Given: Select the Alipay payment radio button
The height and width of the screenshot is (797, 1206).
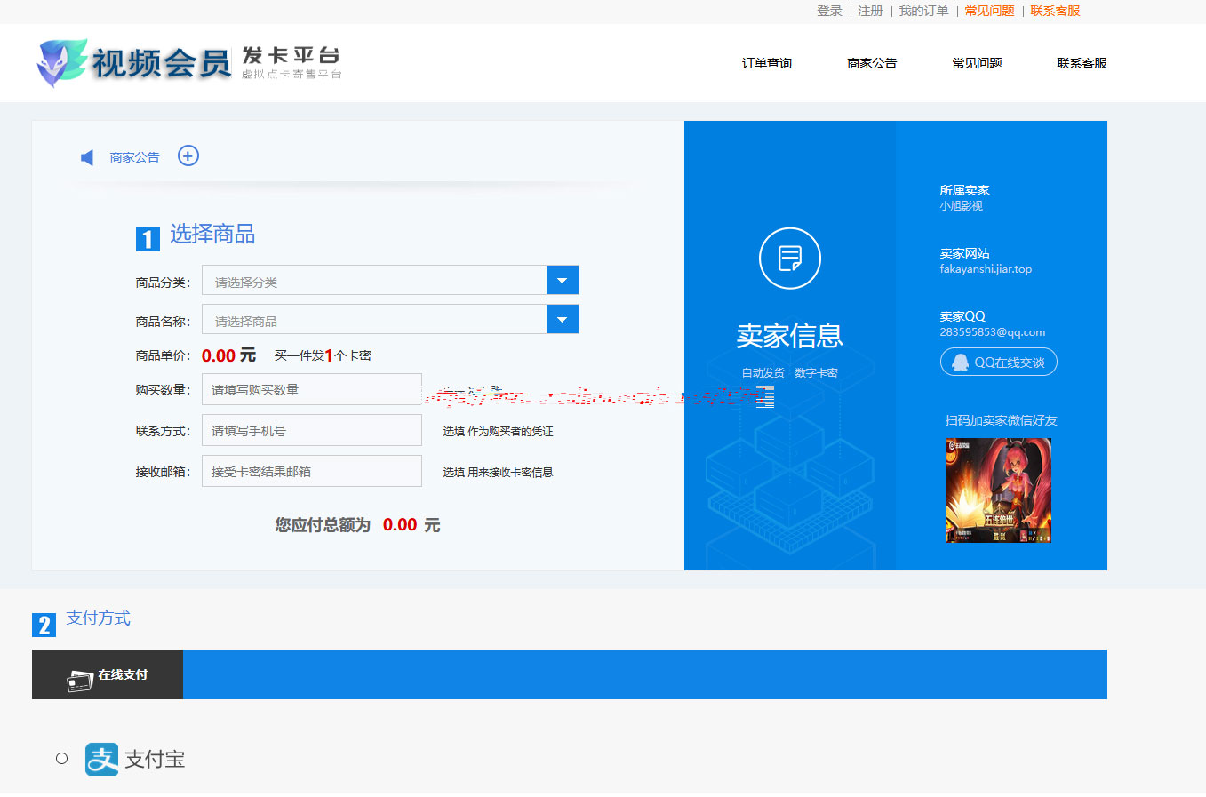Looking at the screenshot, I should click(x=61, y=758).
